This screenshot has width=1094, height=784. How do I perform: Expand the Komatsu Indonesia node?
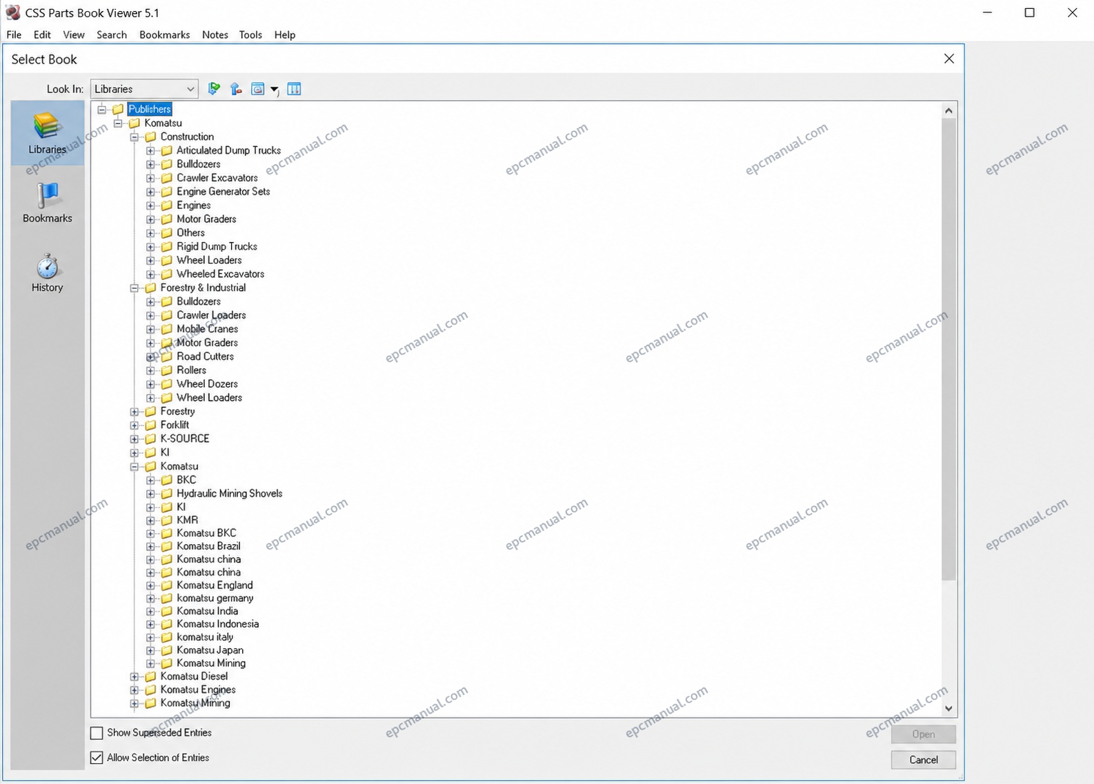[x=150, y=624]
